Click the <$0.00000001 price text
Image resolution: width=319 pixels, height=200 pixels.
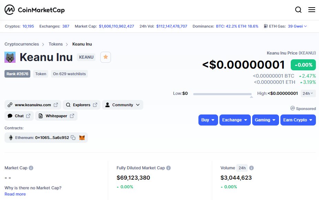pyautogui.click(x=244, y=65)
